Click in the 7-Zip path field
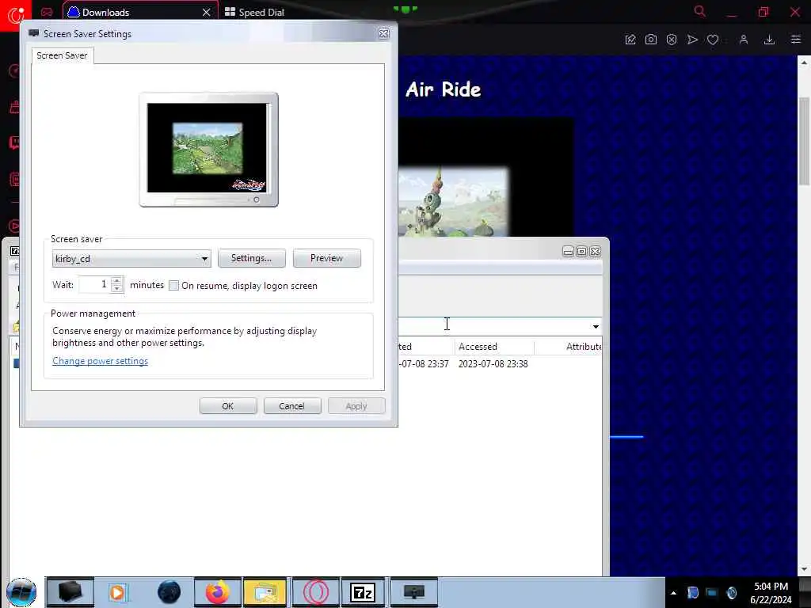 (x=494, y=325)
